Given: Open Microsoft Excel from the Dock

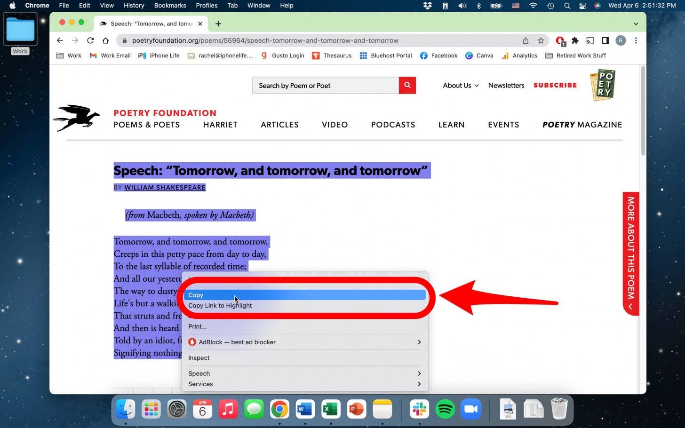Looking at the screenshot, I should click(330, 409).
